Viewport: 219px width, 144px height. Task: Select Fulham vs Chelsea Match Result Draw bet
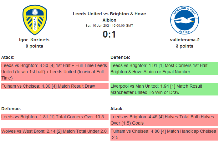[54, 86]
